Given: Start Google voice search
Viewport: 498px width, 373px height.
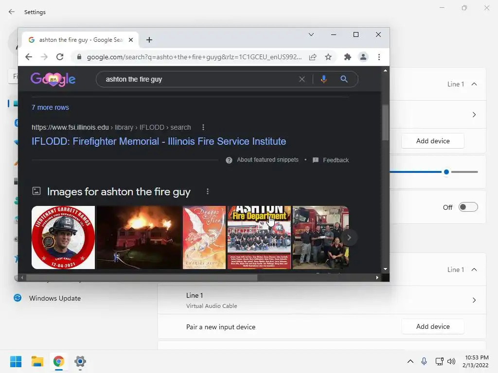Looking at the screenshot, I should (x=323, y=79).
